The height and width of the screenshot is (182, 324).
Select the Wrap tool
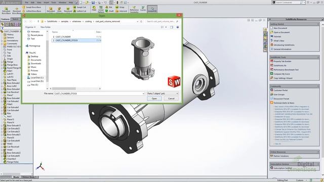[120, 7]
